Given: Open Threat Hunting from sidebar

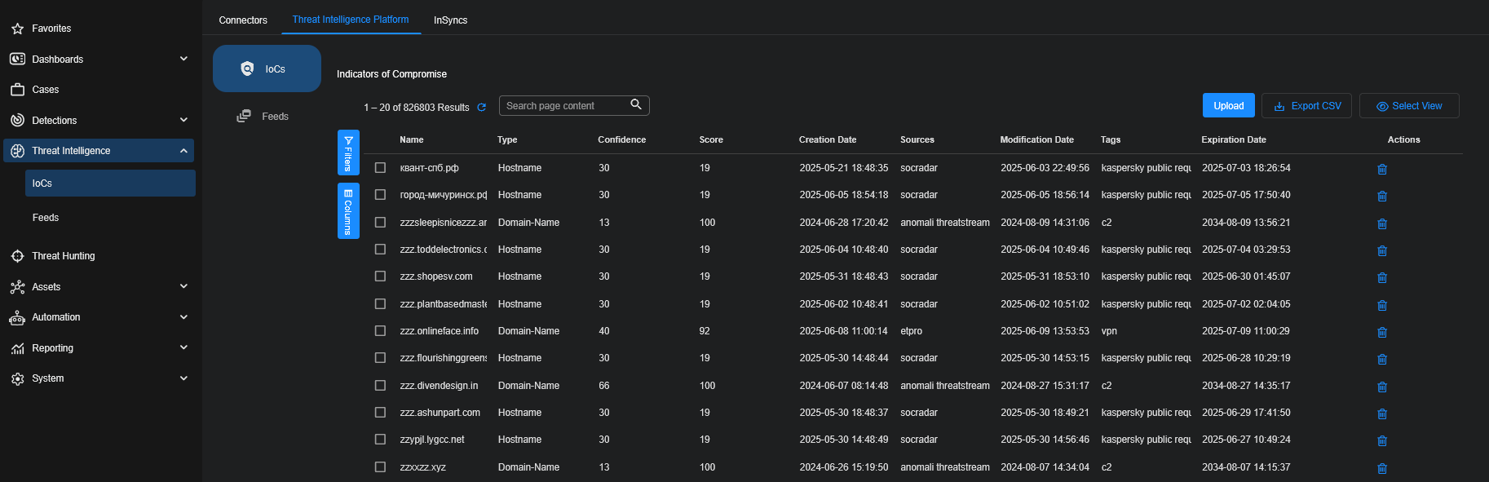Looking at the screenshot, I should click(x=63, y=256).
